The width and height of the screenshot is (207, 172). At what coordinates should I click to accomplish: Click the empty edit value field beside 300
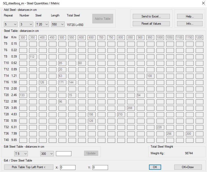click(x=63, y=154)
